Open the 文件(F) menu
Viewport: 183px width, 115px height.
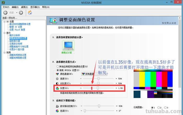pyautogui.click(x=6, y=7)
